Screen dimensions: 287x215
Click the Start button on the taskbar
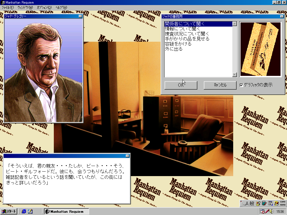click(x=9, y=211)
